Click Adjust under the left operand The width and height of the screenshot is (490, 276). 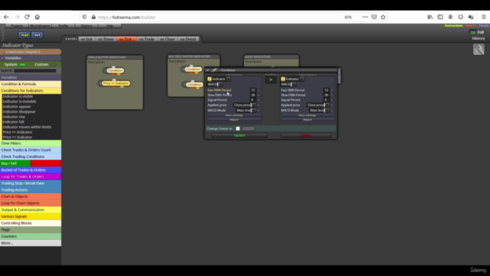click(234, 120)
